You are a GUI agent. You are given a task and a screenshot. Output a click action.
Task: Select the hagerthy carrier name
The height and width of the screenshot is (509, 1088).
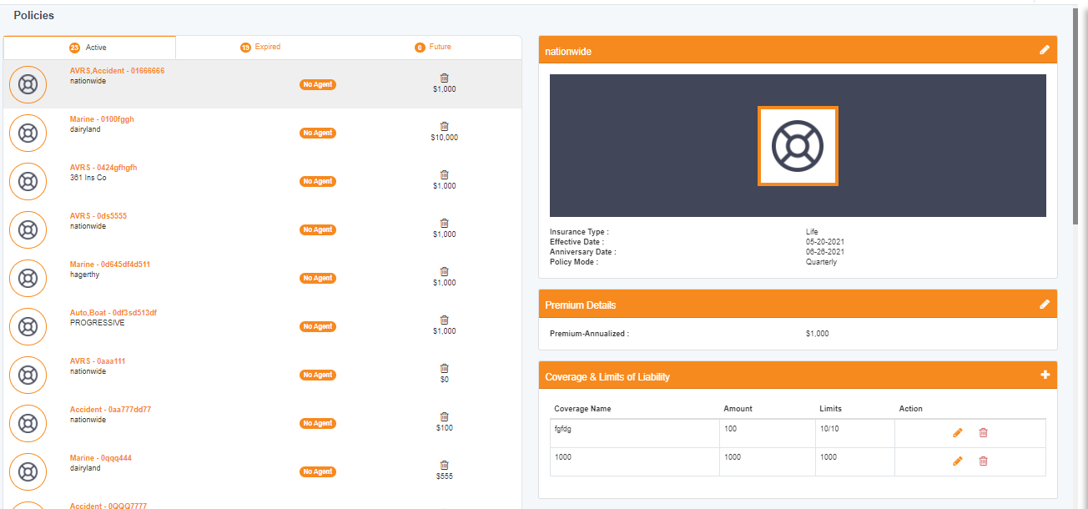coord(85,275)
